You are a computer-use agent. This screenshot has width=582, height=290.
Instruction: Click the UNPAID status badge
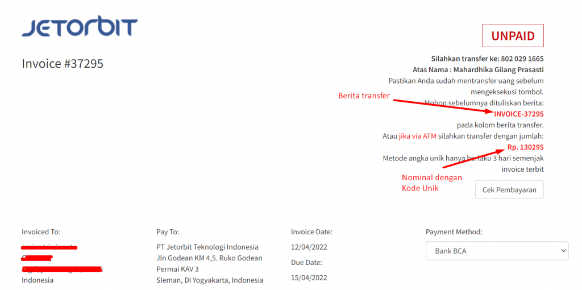513,36
